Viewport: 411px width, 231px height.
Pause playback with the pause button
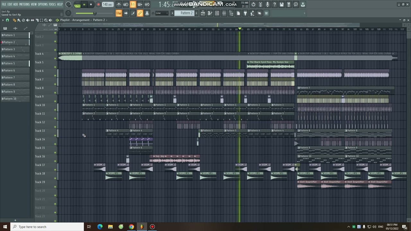pyautogui.click(x=84, y=4)
